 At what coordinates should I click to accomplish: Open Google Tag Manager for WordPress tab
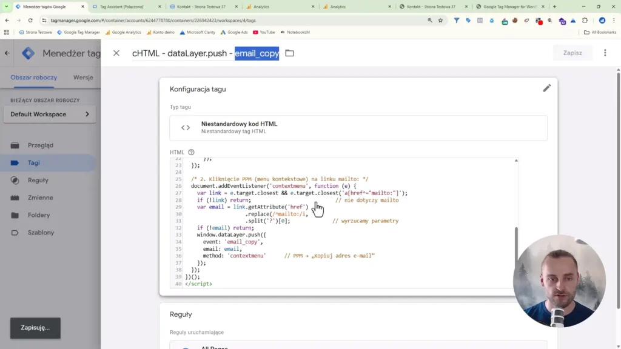pyautogui.click(x=509, y=7)
